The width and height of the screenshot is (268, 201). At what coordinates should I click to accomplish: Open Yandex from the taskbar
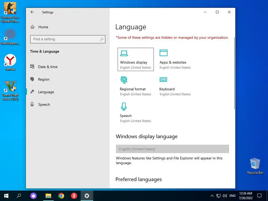74,196
